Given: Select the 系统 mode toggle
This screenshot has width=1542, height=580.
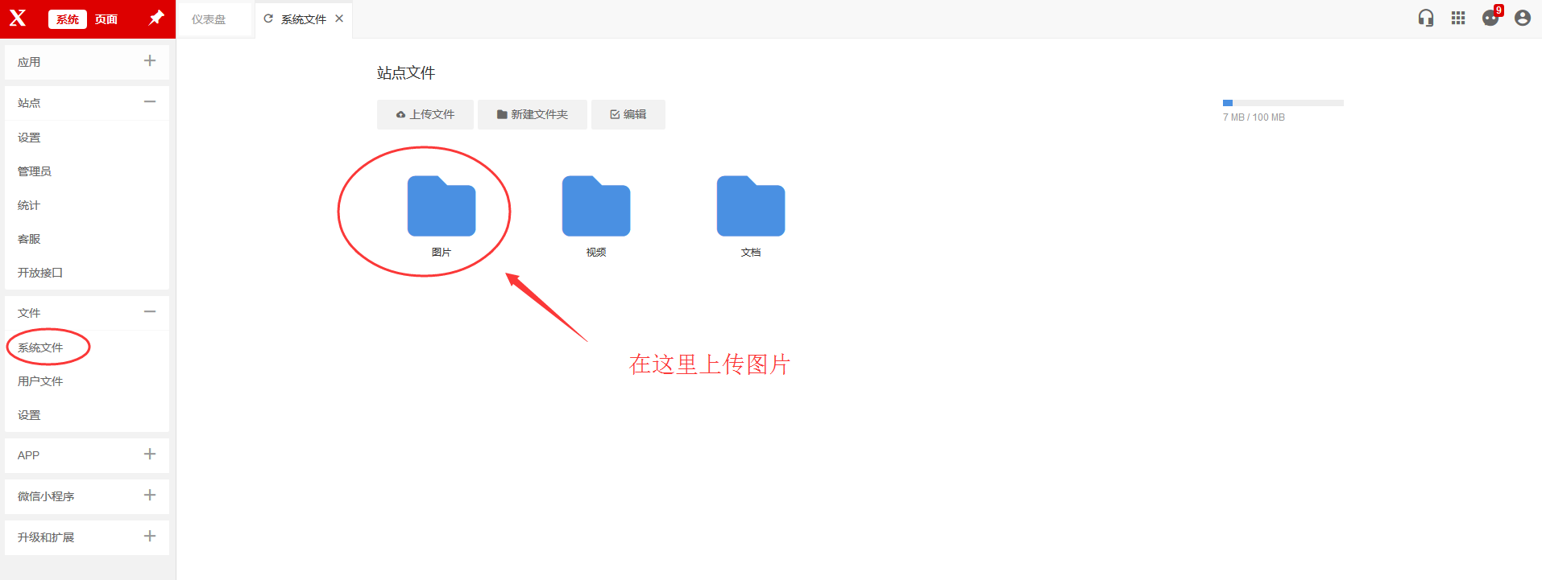Looking at the screenshot, I should (68, 19).
